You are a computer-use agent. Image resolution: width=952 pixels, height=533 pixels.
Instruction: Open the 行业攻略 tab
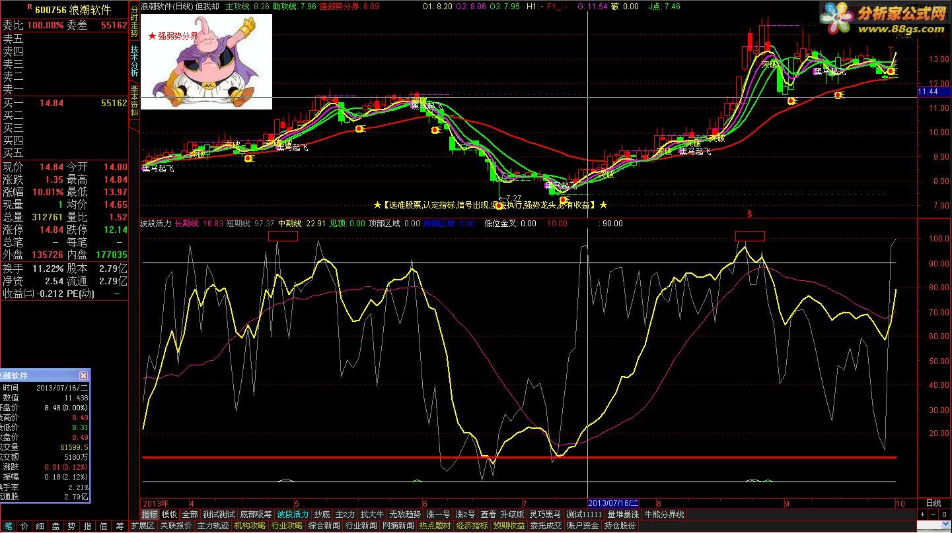point(287,526)
